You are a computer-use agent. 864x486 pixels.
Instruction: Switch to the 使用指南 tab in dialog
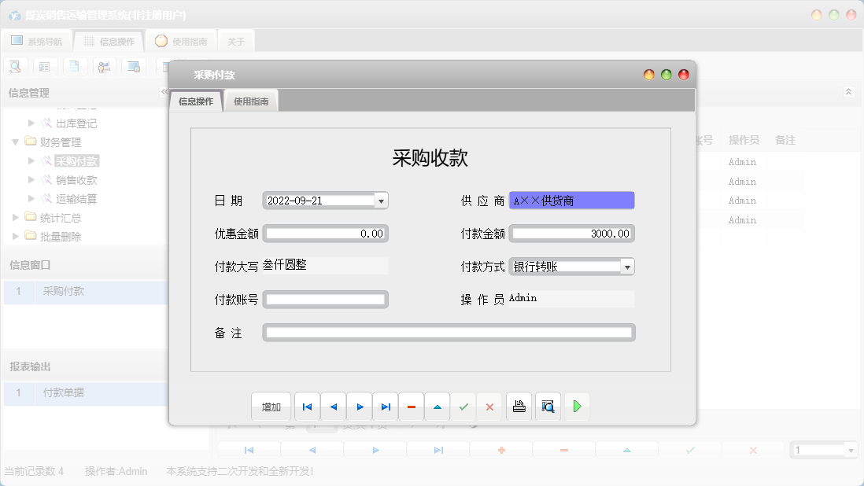pyautogui.click(x=251, y=100)
